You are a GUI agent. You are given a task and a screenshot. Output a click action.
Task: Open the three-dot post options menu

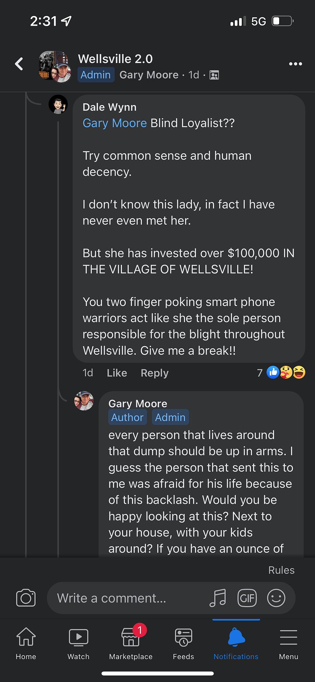click(295, 64)
